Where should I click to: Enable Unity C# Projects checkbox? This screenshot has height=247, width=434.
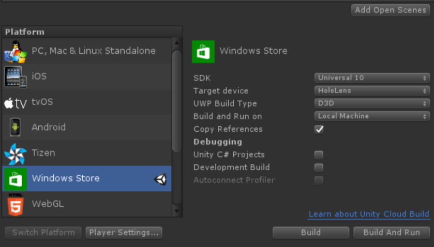pyautogui.click(x=319, y=155)
